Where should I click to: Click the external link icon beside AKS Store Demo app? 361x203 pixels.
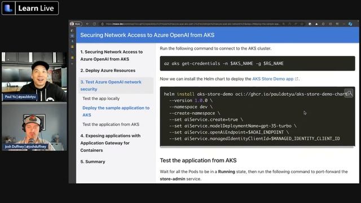tap(297, 79)
